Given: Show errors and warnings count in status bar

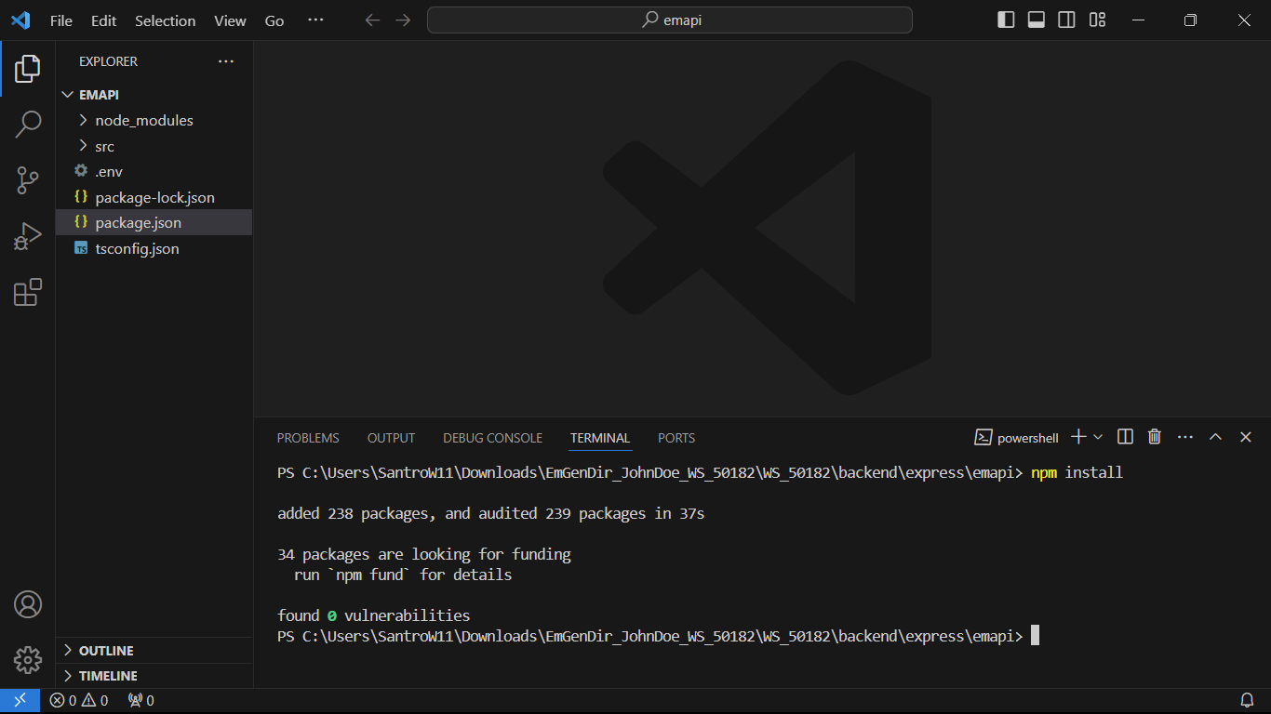Looking at the screenshot, I should click(x=79, y=700).
